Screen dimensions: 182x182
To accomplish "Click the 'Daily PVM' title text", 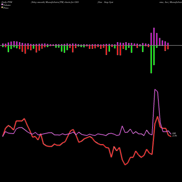I will 7,2.
